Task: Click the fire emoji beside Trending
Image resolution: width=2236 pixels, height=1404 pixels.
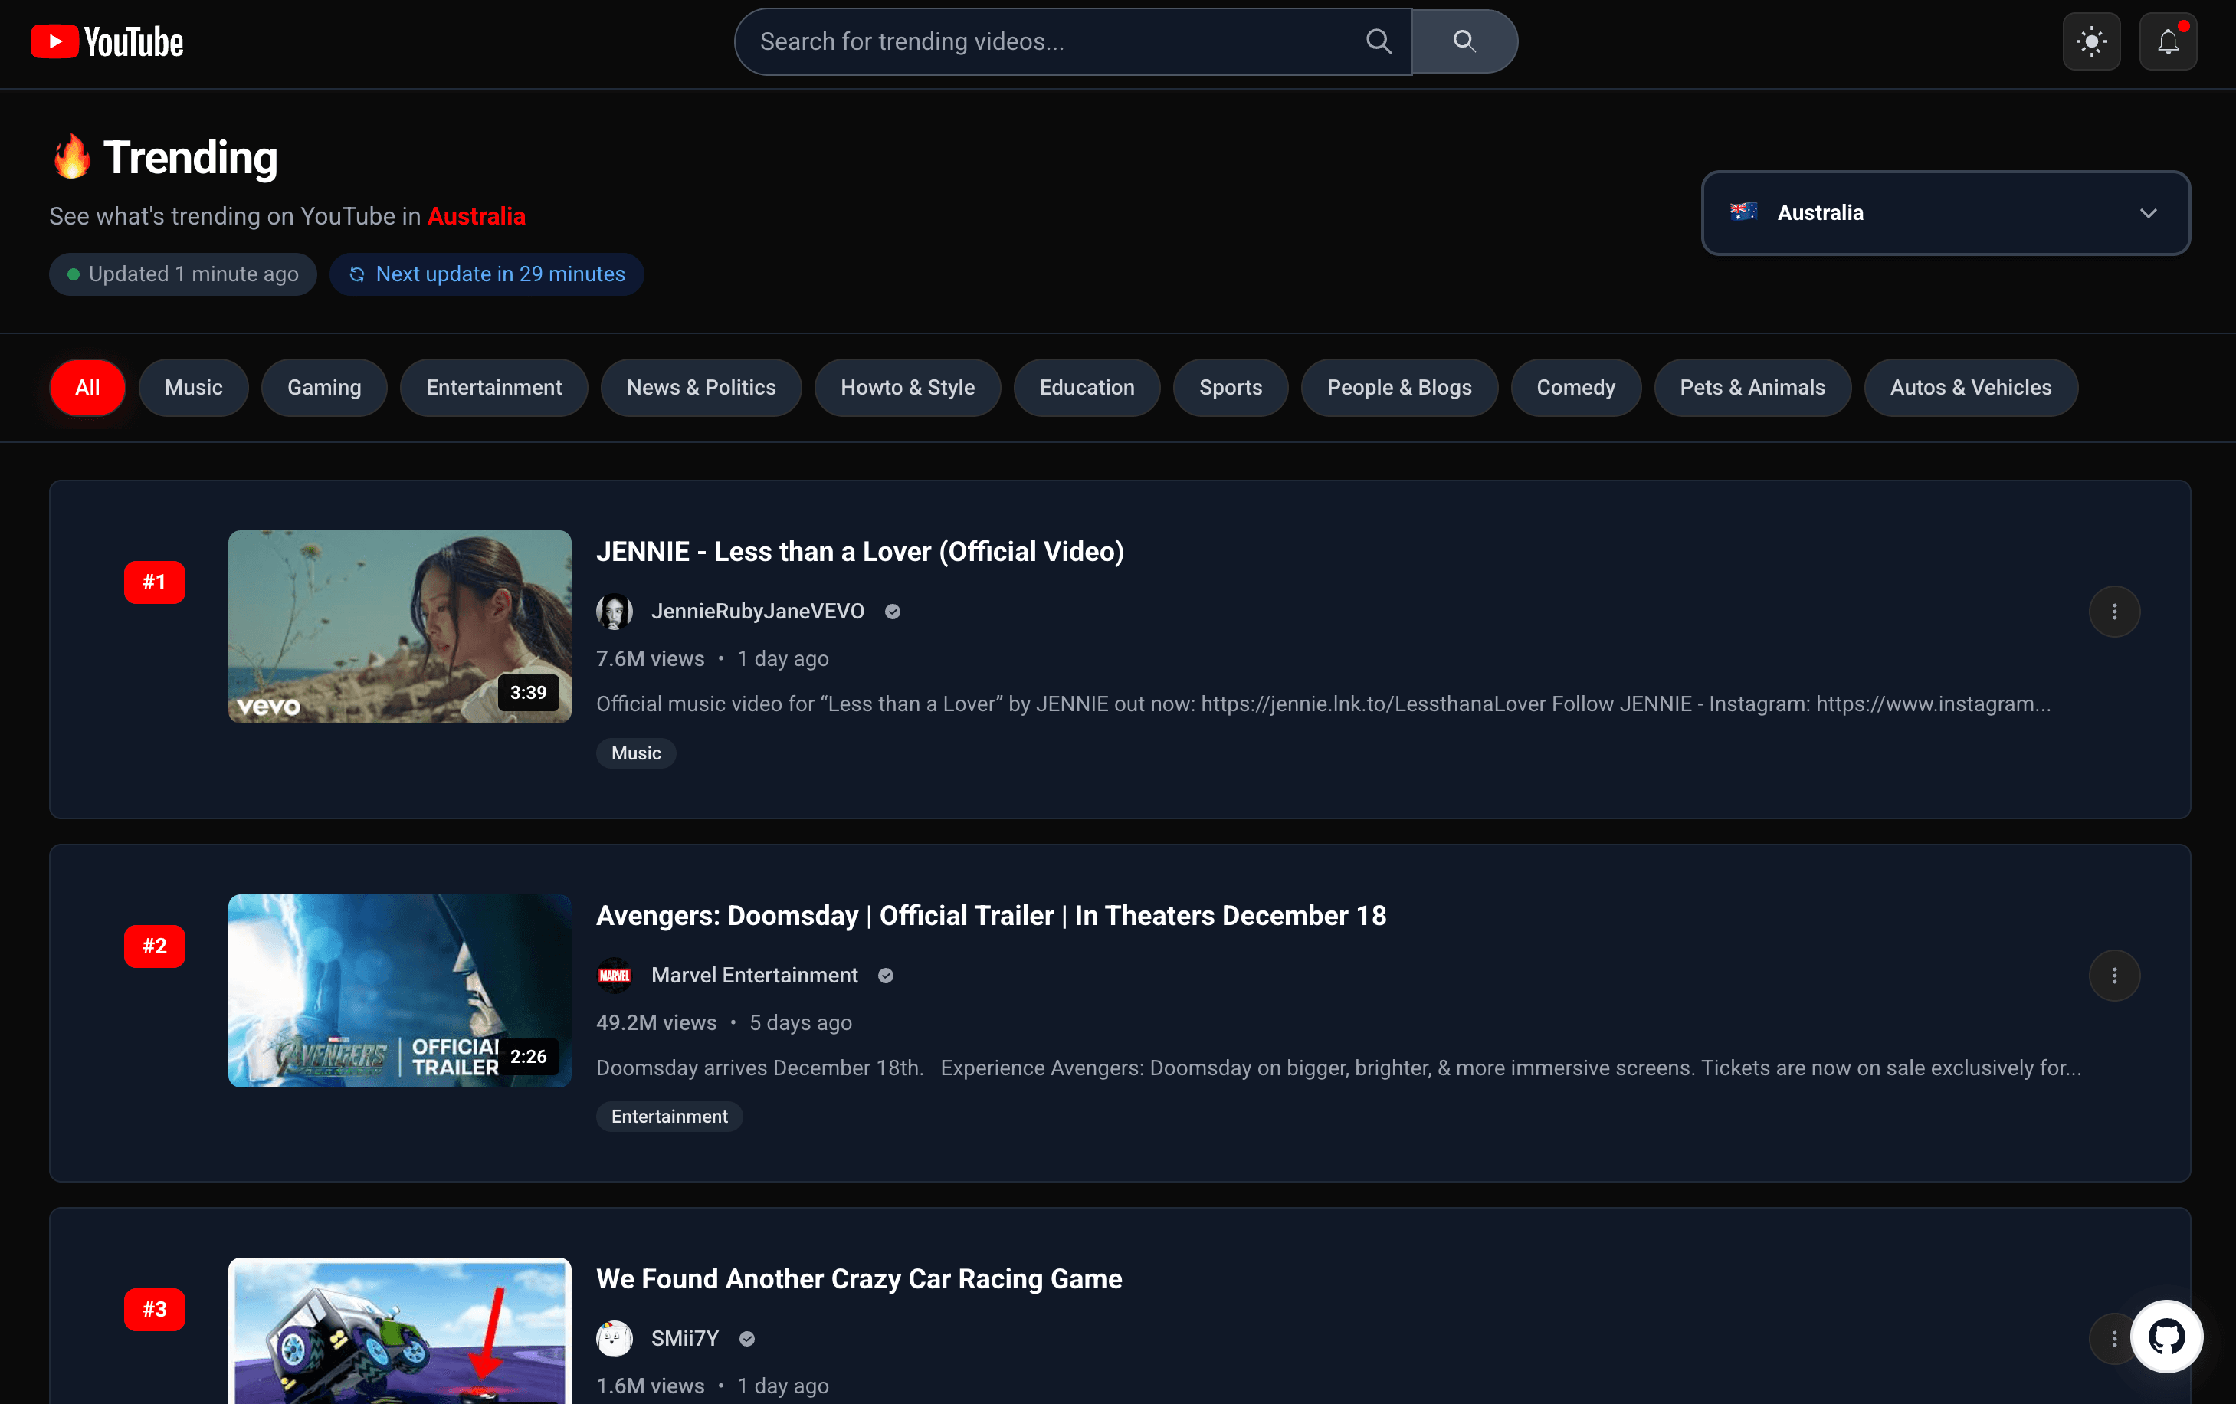Action: click(x=71, y=157)
